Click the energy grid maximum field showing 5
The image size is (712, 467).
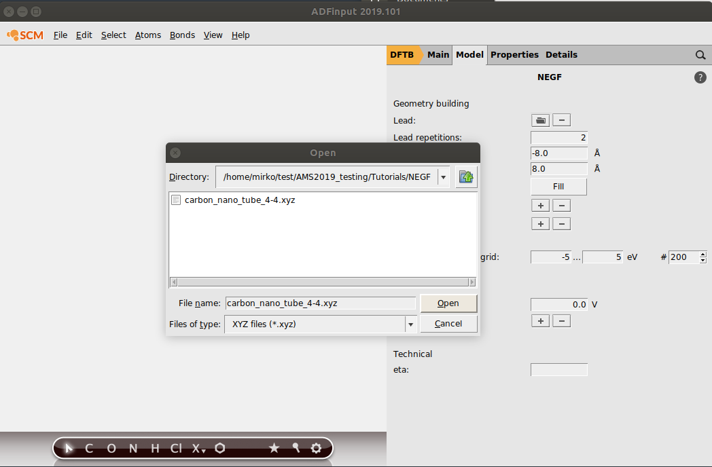pos(603,257)
